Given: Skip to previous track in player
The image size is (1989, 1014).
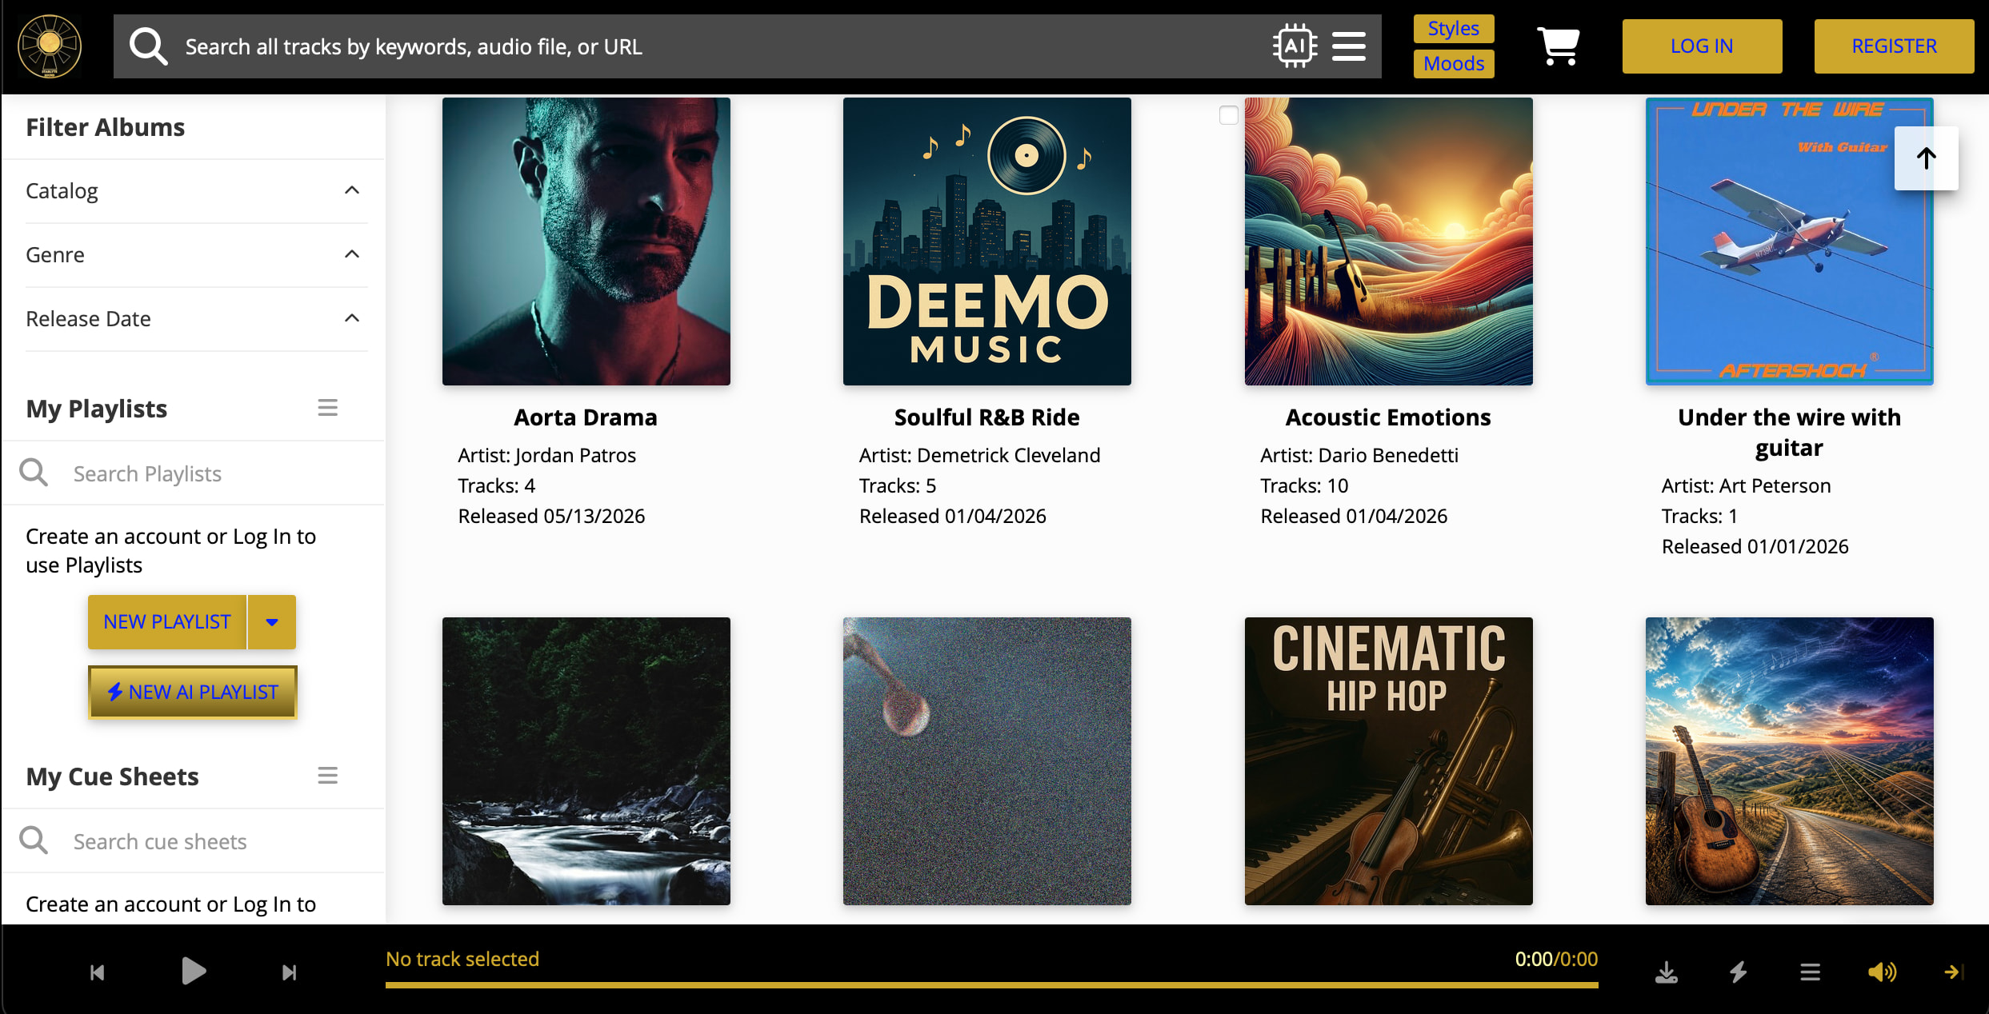Looking at the screenshot, I should 98,972.
